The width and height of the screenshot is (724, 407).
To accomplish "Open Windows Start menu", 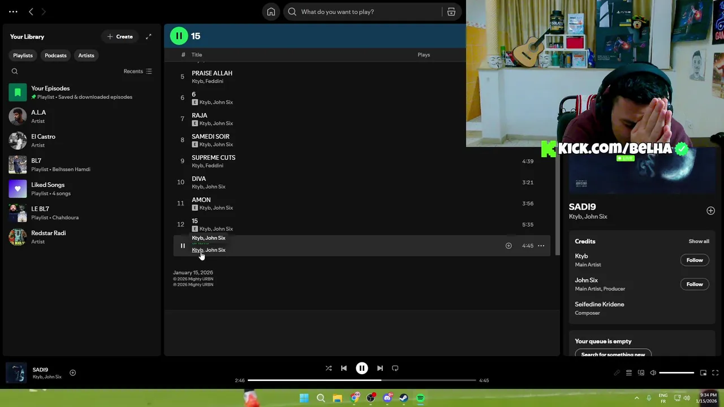I will [304, 398].
